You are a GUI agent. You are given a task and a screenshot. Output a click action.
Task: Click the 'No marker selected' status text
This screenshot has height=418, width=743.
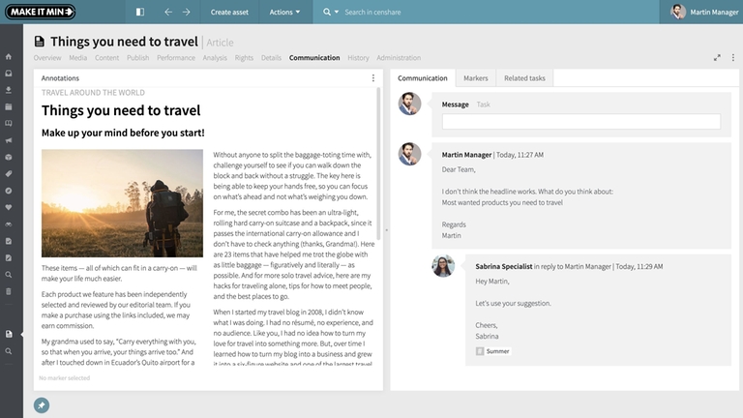[x=65, y=377]
